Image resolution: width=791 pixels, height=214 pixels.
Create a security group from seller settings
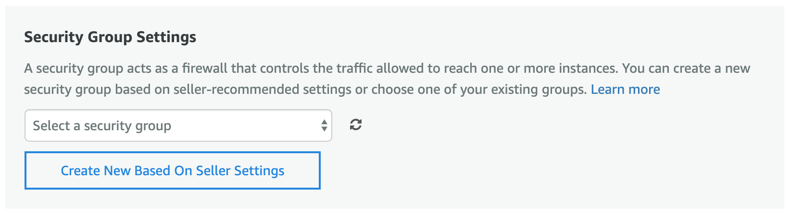point(172,170)
